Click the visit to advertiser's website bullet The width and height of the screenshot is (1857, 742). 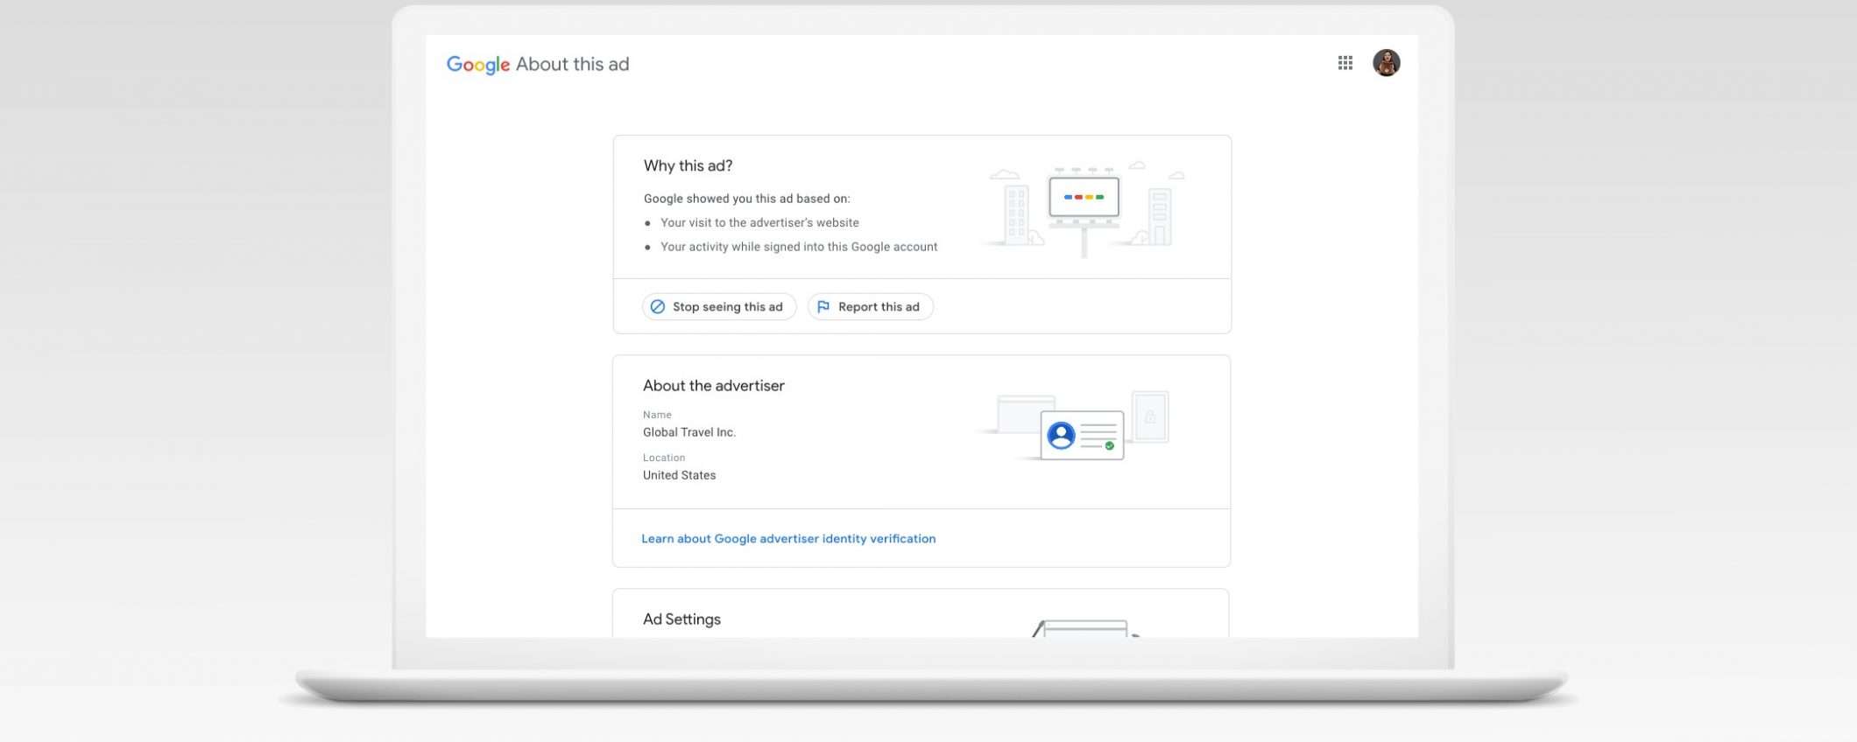coord(759,223)
